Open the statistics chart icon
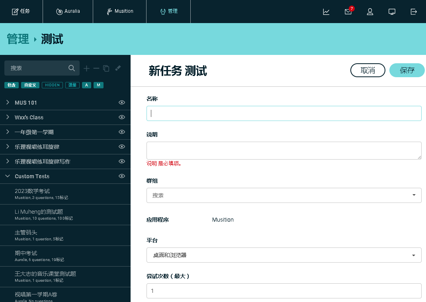This screenshot has width=426, height=302. pyautogui.click(x=326, y=12)
